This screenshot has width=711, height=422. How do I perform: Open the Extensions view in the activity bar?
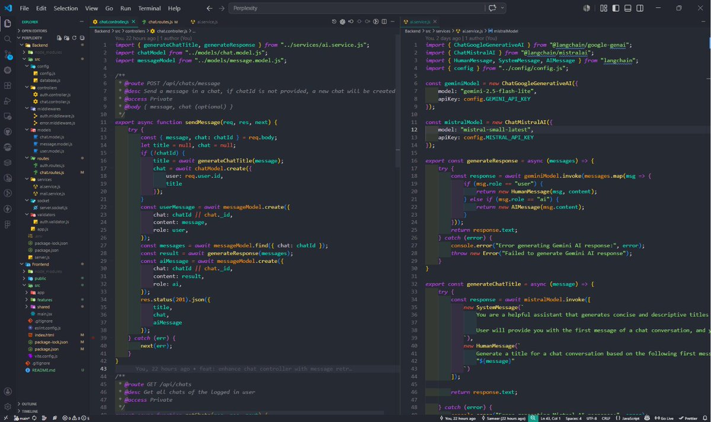[x=8, y=85]
